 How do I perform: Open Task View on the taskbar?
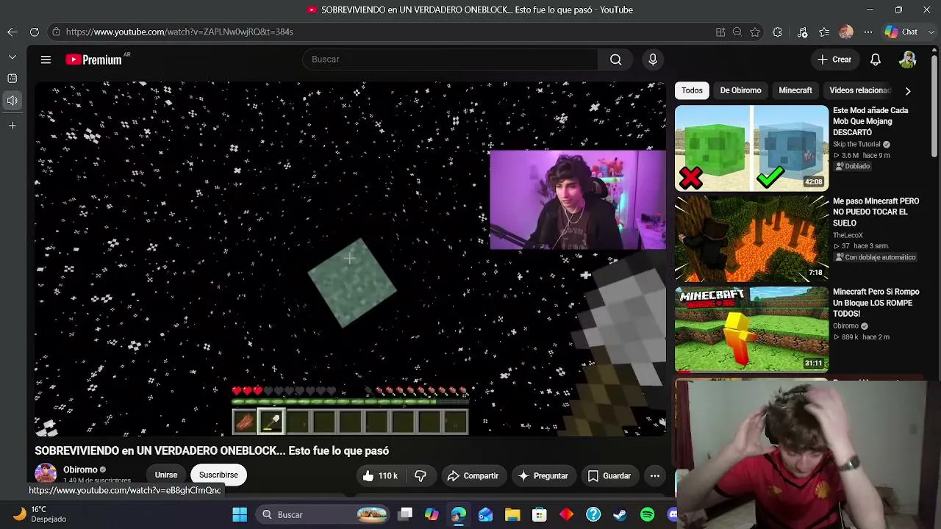pos(405,514)
